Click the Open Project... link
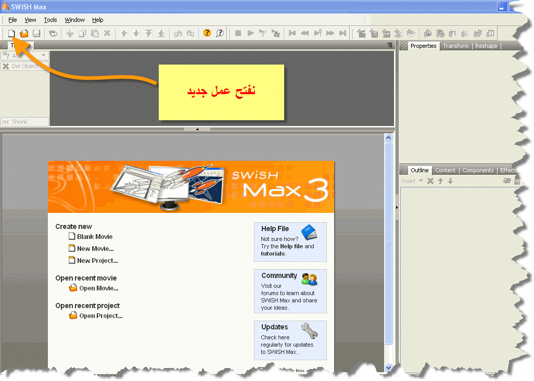The image size is (534, 381). tap(100, 316)
